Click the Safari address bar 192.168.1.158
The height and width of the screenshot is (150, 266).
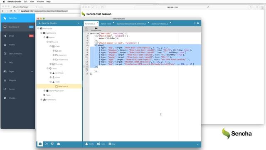[172, 7]
